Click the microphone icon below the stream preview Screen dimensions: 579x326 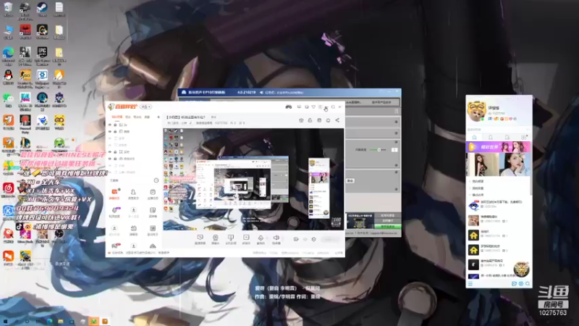pos(261,239)
